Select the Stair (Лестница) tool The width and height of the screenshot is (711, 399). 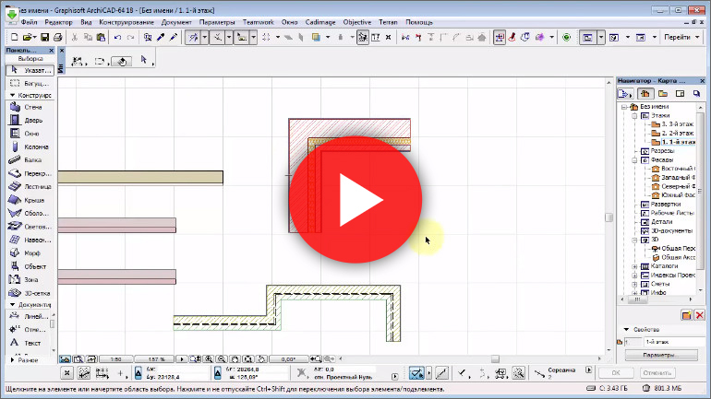30,186
